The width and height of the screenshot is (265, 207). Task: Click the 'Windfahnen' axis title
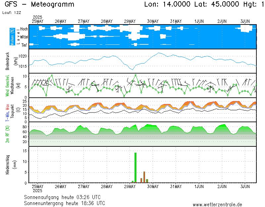click(x=13, y=86)
